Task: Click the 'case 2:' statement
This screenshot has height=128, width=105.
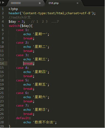Action: click(22, 42)
